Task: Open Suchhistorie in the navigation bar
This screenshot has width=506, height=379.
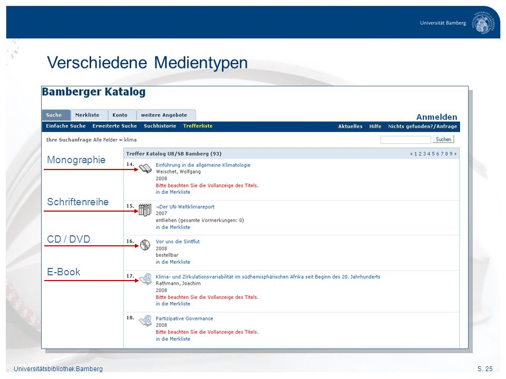Action: tap(160, 126)
